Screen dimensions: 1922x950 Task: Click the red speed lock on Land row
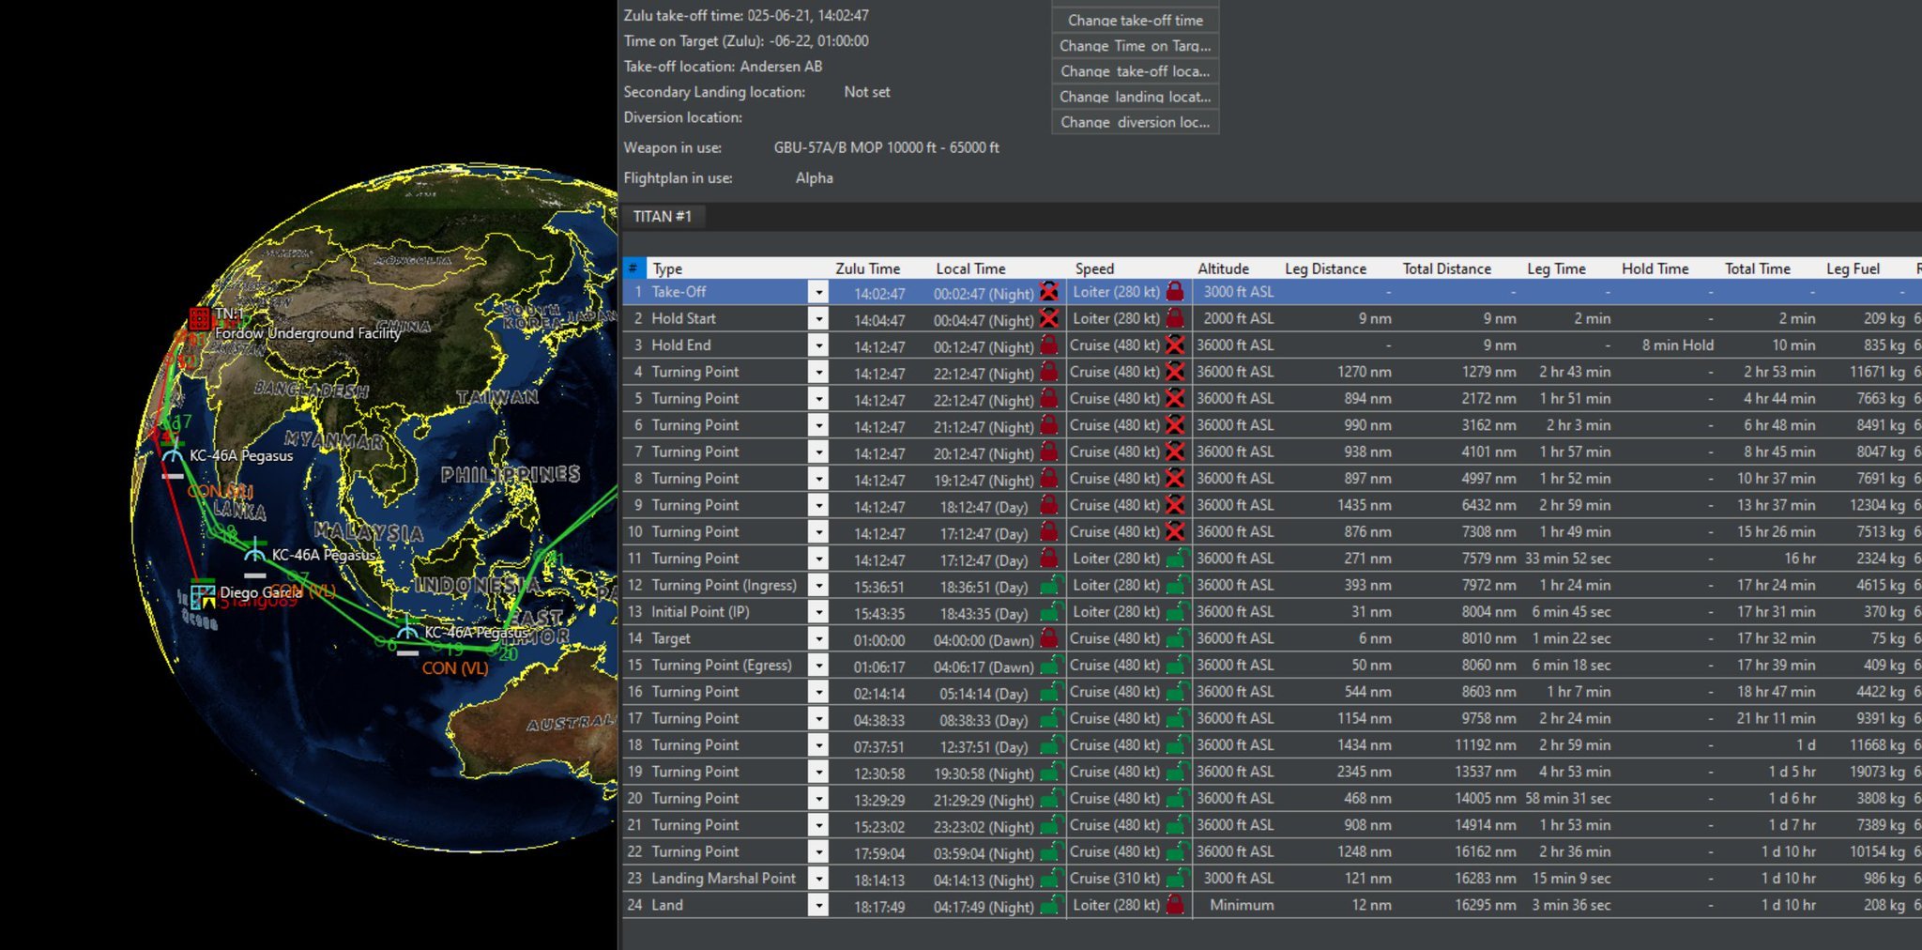click(1175, 905)
